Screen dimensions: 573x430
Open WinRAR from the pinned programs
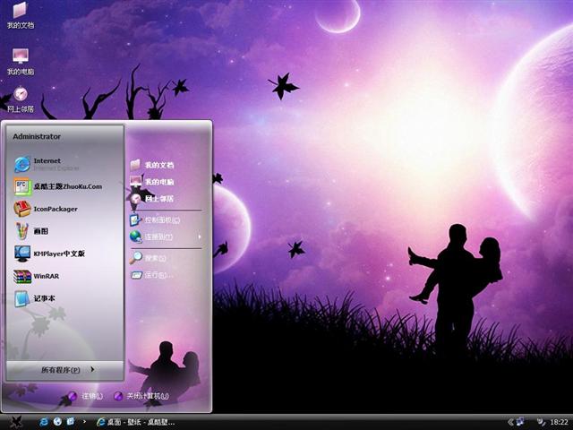[x=45, y=276]
